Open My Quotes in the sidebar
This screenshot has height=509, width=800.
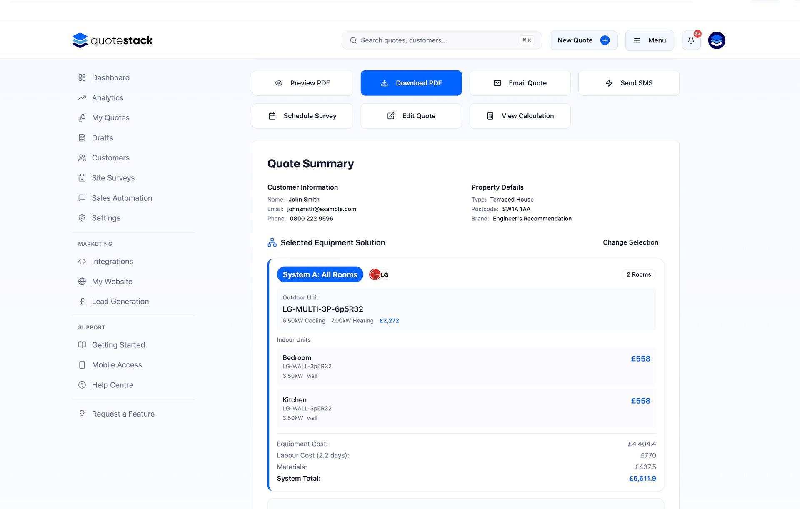(110, 118)
